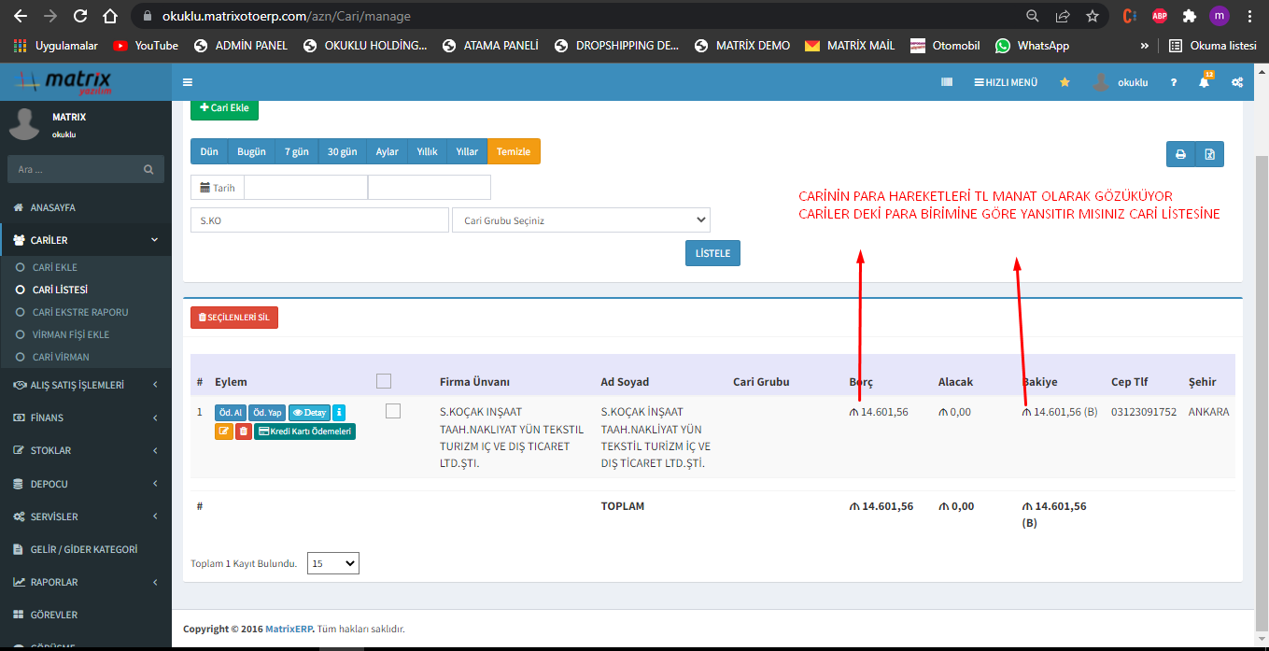Go to ANASAYFA in the sidebar
Screen dimensions: 1269x651
click(53, 207)
